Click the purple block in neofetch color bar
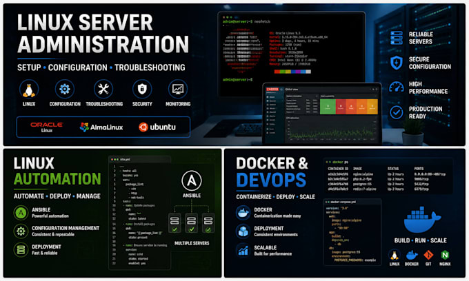Viewport: 469px width, 281px height. coord(298,72)
